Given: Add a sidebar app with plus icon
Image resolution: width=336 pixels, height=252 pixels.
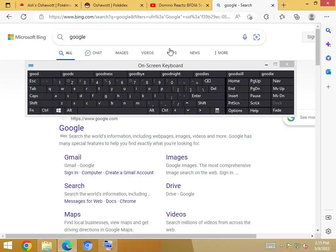Looking at the screenshot, I should tap(328, 87).
